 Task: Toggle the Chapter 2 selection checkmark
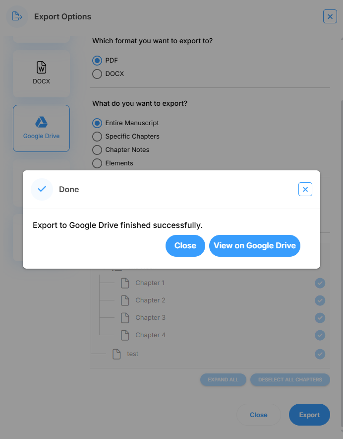pyautogui.click(x=320, y=300)
